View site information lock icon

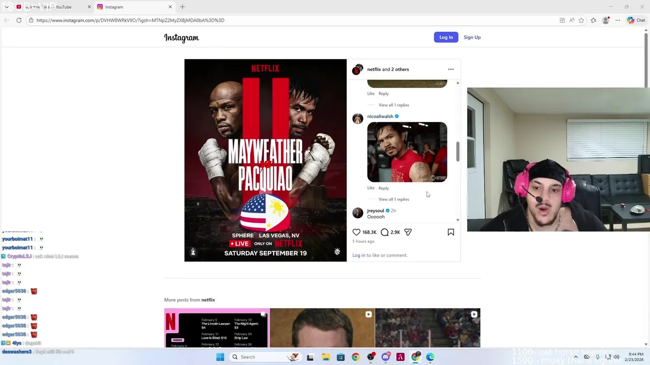(31, 20)
